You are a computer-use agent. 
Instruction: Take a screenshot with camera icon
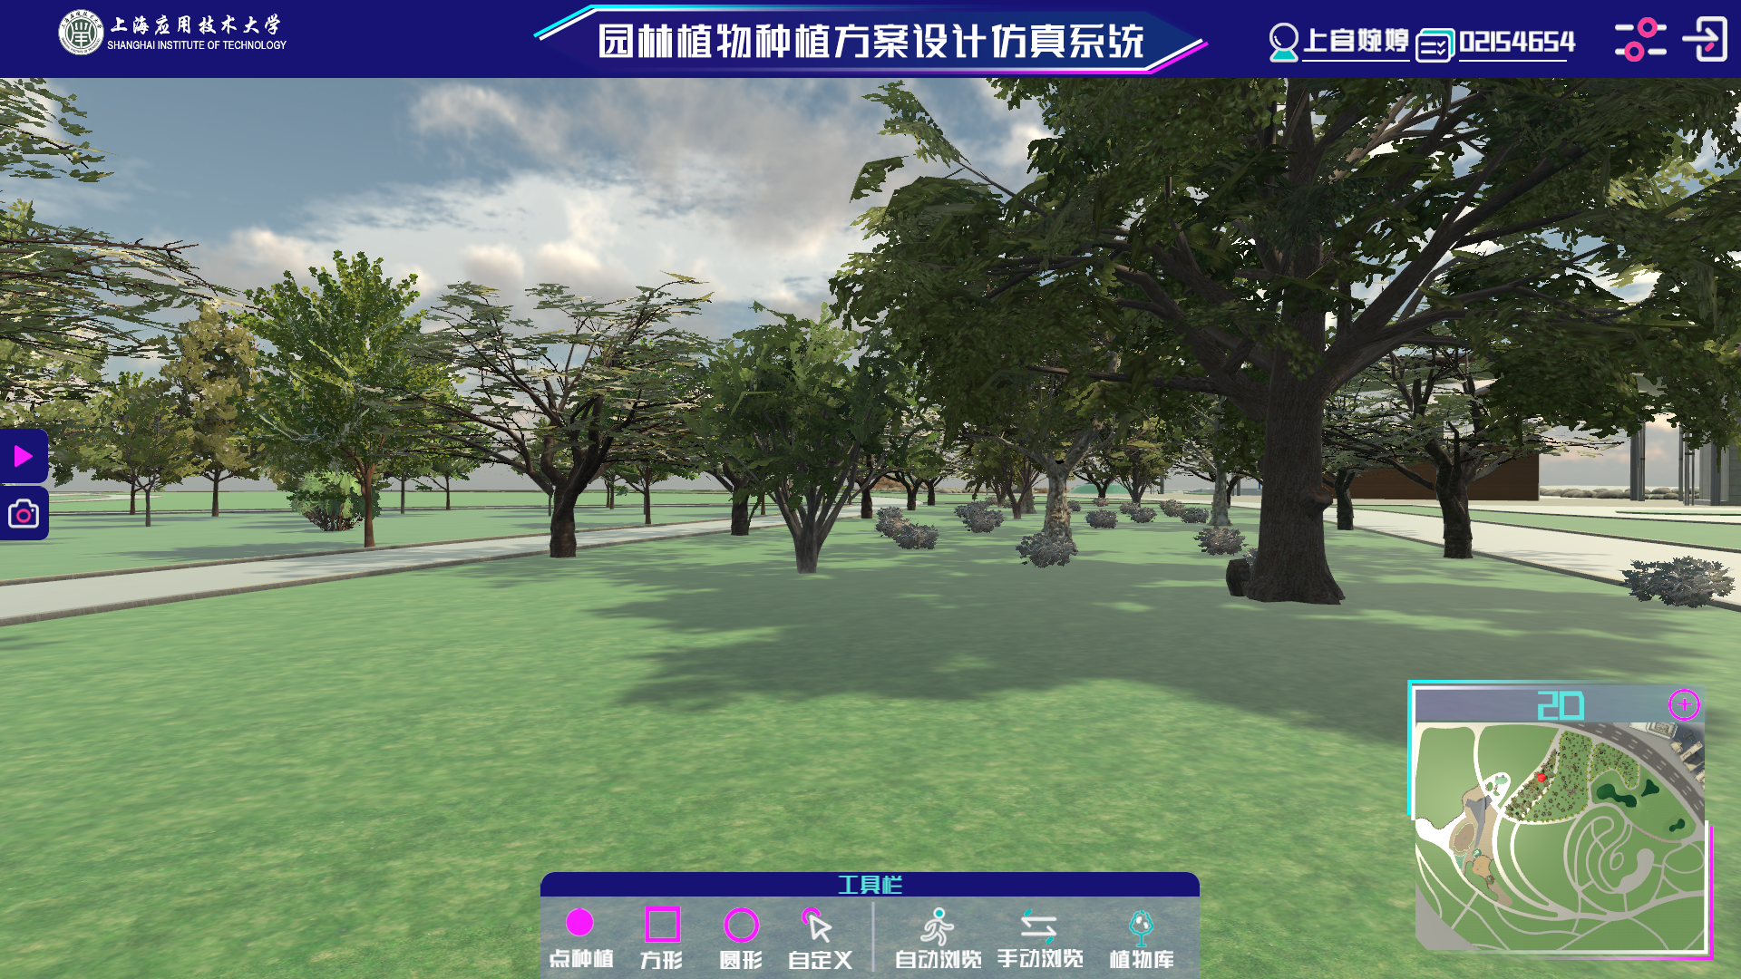pyautogui.click(x=24, y=514)
